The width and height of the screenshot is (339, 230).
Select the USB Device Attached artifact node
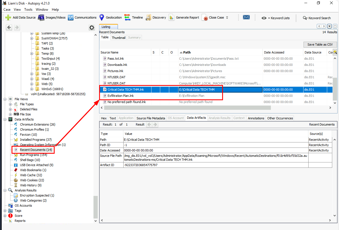pos(36,165)
